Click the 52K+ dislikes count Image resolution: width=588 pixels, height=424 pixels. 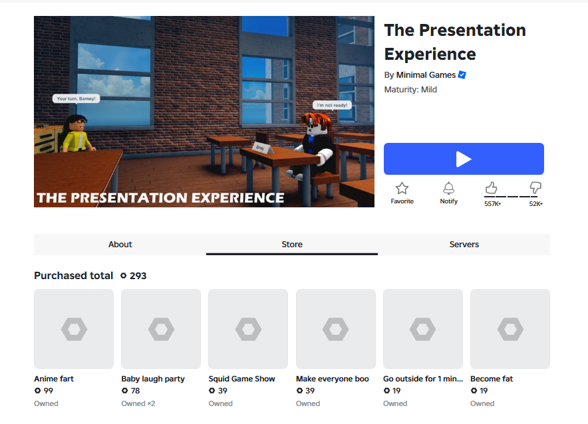click(536, 204)
